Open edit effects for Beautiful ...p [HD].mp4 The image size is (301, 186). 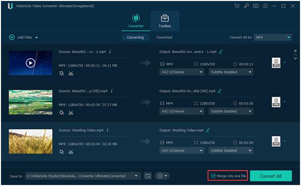coord(61,113)
